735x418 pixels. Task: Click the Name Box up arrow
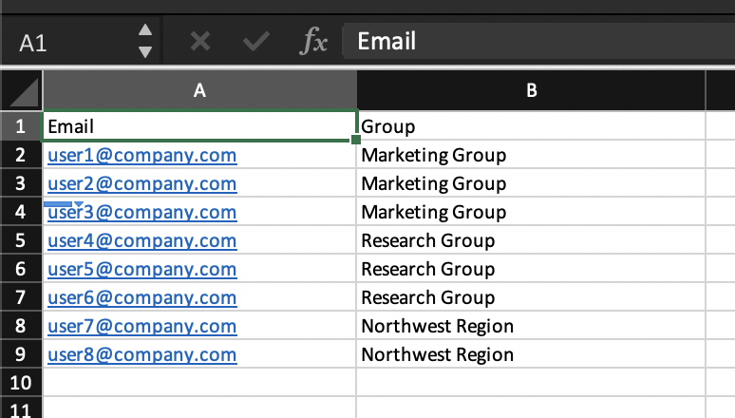145,30
